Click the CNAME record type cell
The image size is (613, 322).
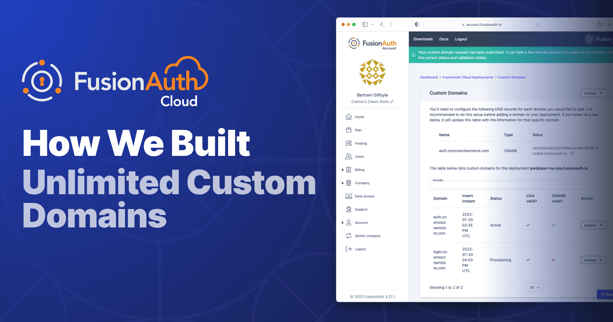point(511,151)
